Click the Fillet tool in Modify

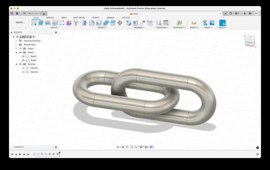[x=91, y=23]
